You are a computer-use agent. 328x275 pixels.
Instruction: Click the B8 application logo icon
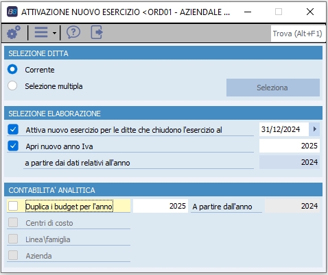[x=12, y=12]
